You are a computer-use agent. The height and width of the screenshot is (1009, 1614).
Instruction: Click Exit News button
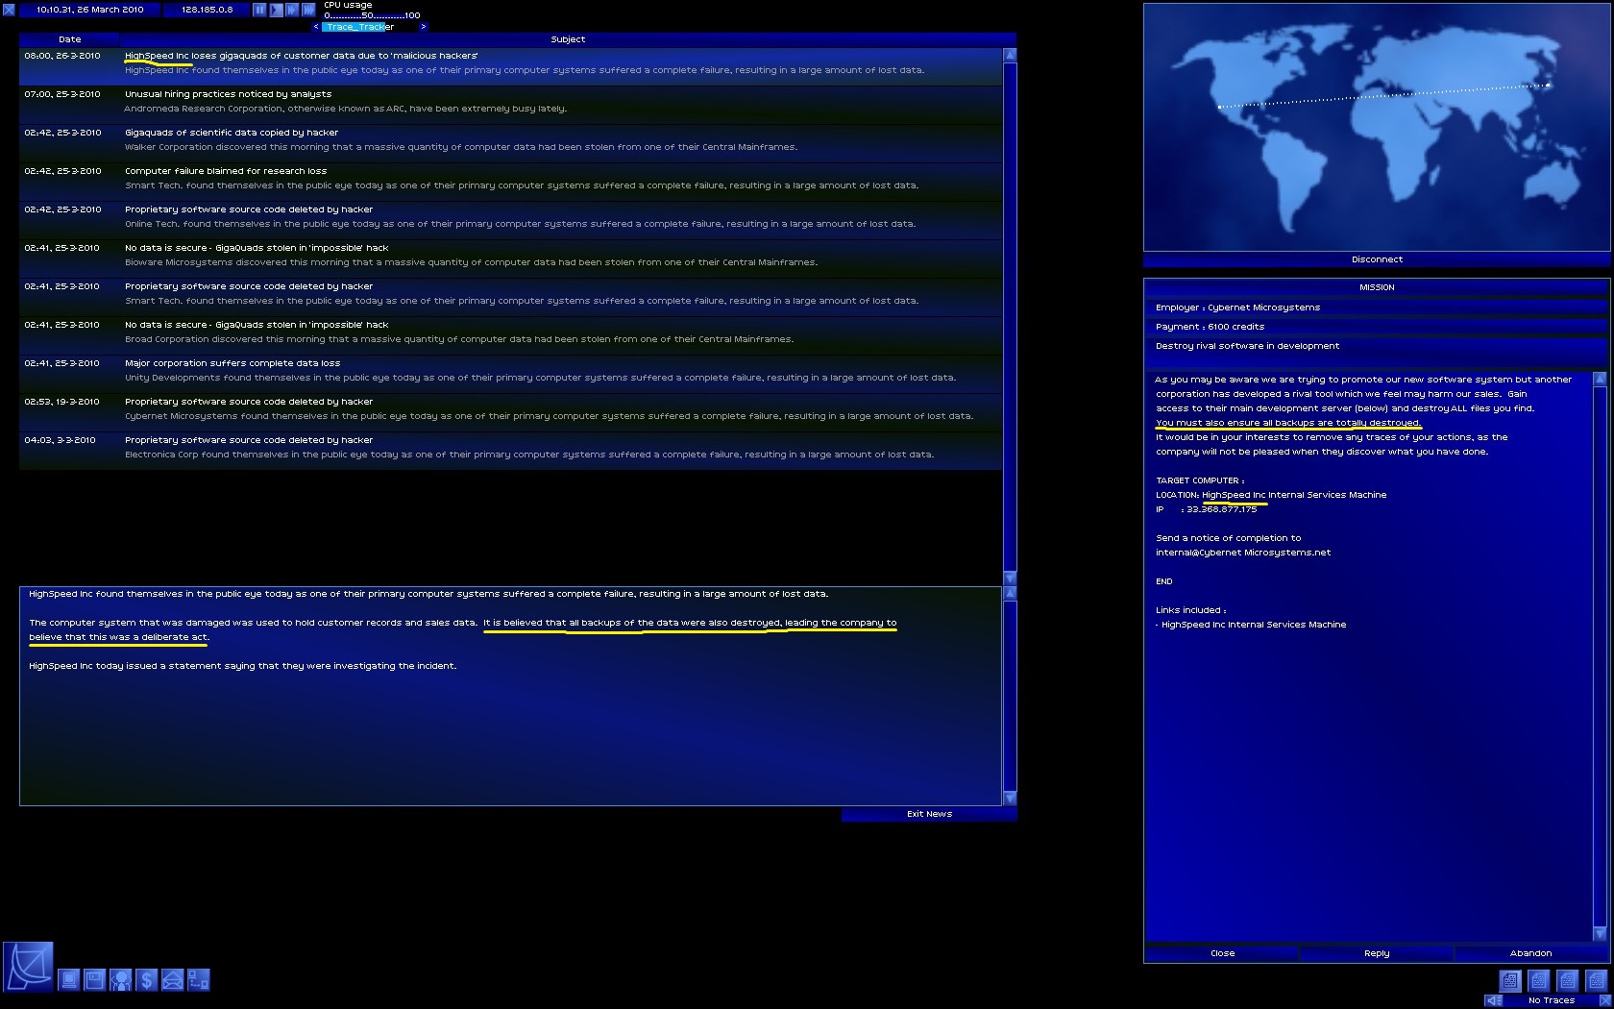click(929, 814)
